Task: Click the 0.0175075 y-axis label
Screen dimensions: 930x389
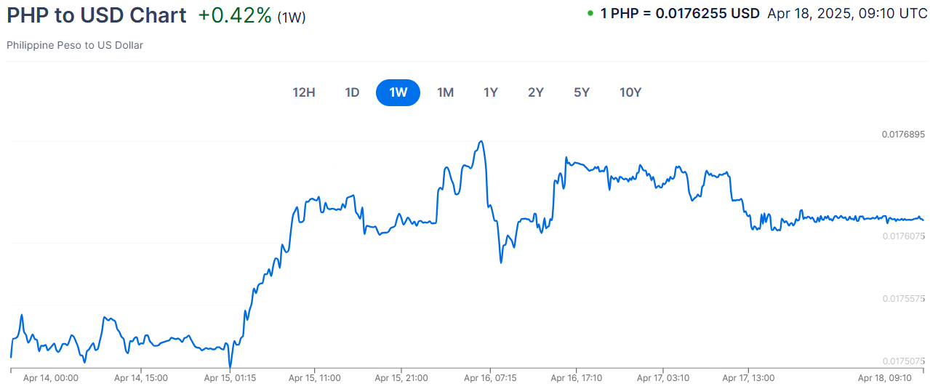Action: pyautogui.click(x=903, y=361)
